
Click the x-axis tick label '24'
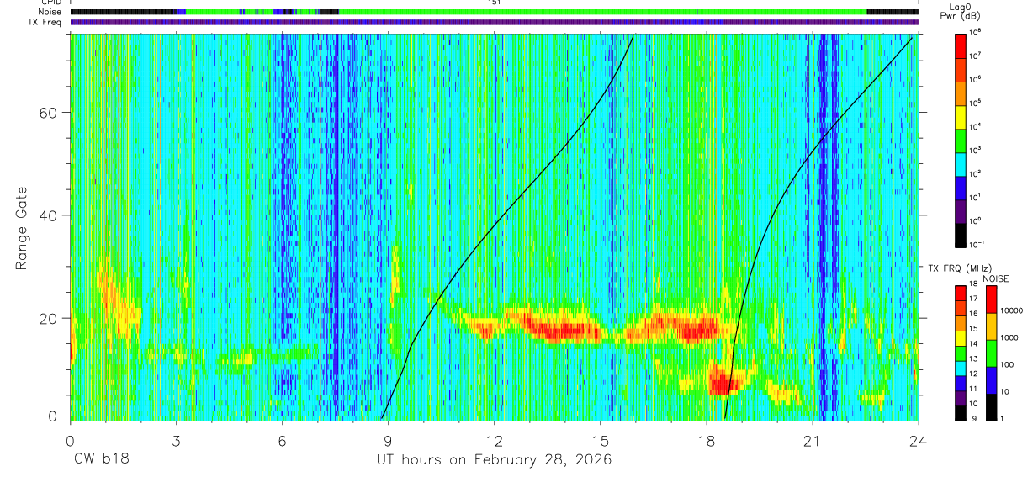click(x=919, y=440)
